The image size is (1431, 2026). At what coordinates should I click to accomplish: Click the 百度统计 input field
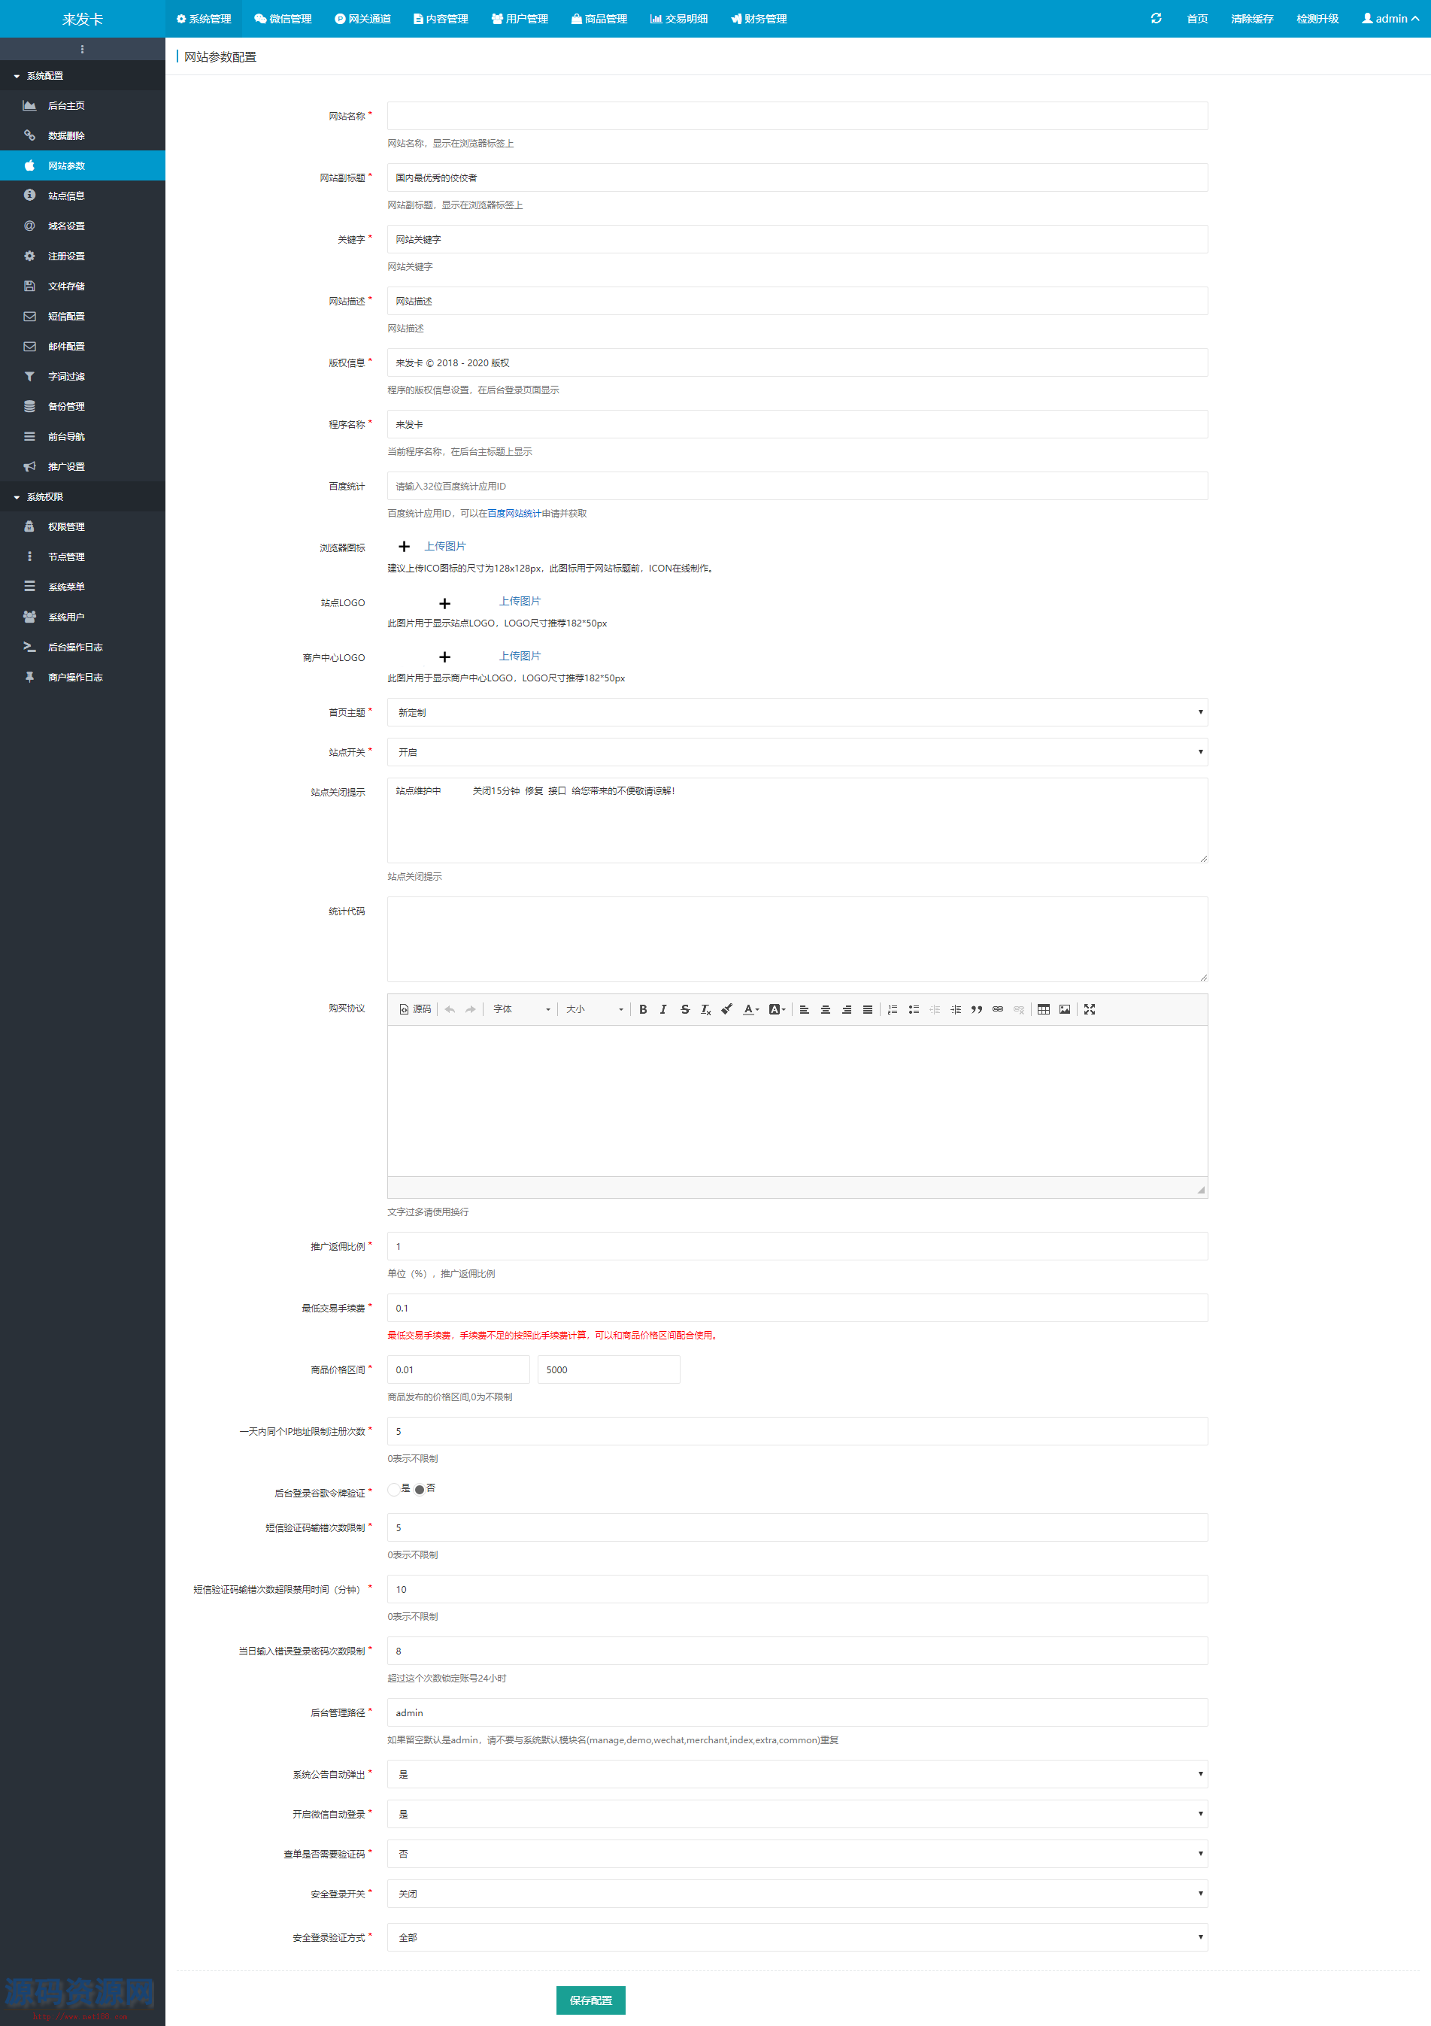[x=798, y=487]
